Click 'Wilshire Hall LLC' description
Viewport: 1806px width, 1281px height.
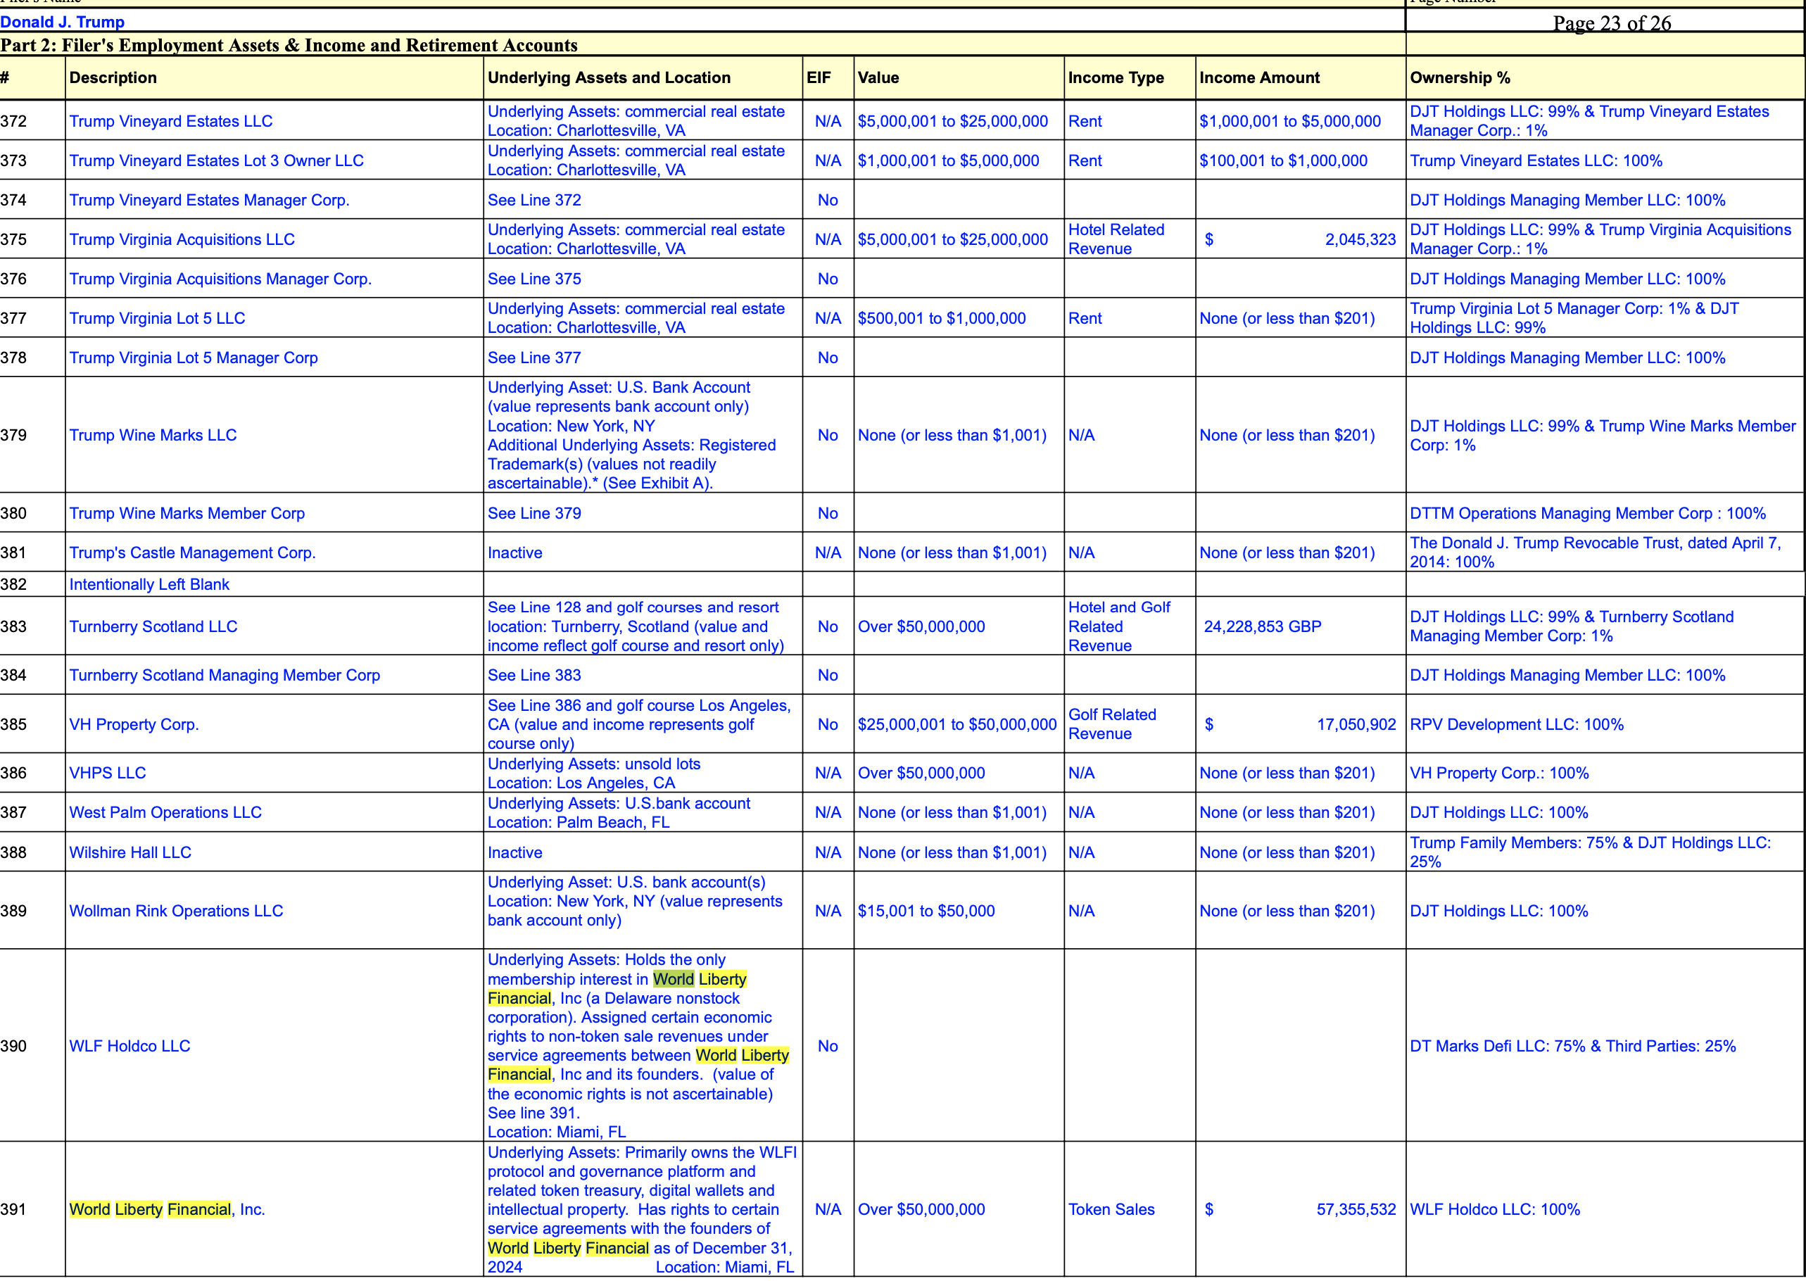coord(130,852)
